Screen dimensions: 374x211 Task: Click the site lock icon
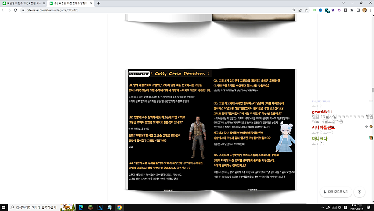click(x=23, y=10)
